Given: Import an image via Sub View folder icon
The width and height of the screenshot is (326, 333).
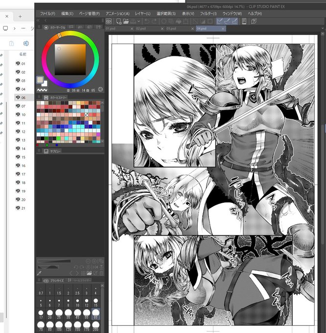Looking at the screenshot, I should [89, 273].
